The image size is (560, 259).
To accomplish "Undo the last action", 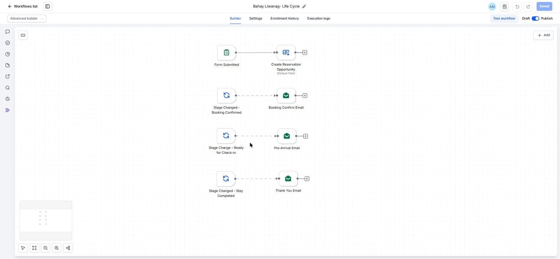I will tap(517, 6).
